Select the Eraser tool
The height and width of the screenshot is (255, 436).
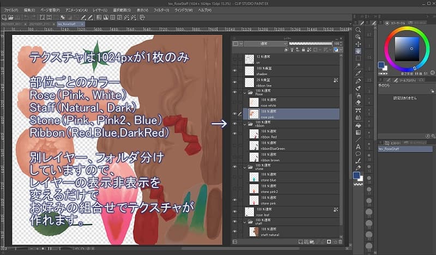(358, 102)
